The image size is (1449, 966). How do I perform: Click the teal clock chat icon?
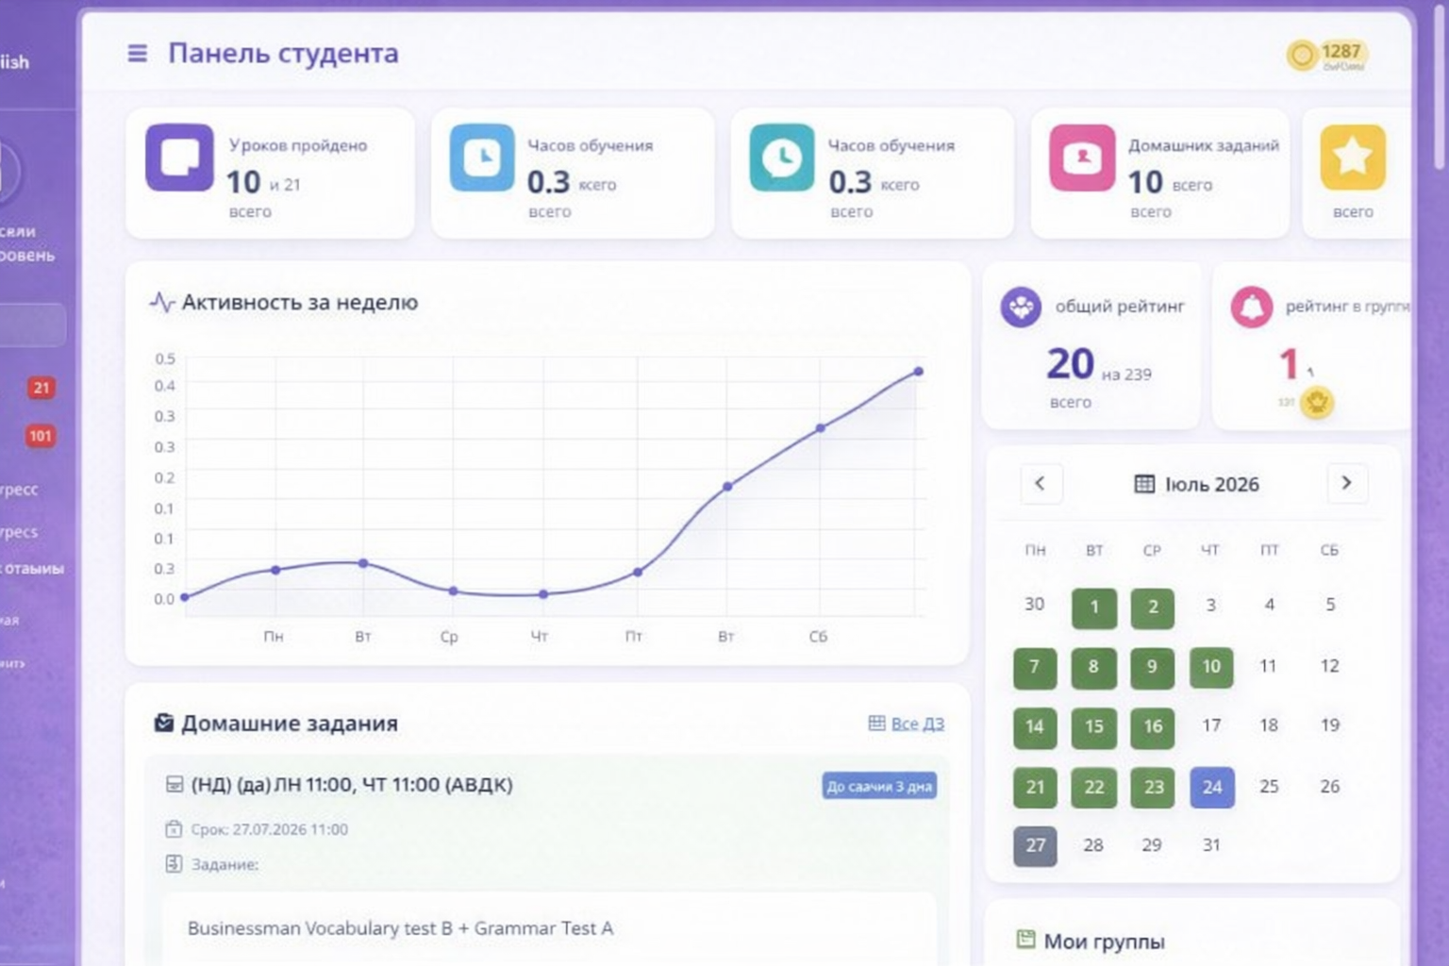tap(781, 158)
